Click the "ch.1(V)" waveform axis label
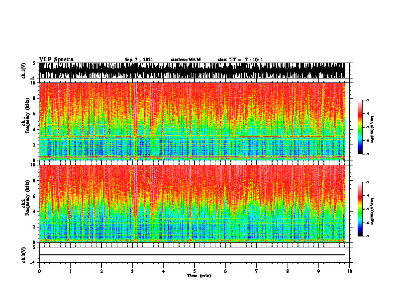 pyautogui.click(x=23, y=71)
